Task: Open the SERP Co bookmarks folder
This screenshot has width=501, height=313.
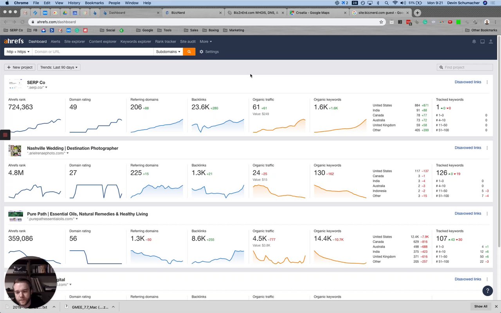Action: [13, 30]
